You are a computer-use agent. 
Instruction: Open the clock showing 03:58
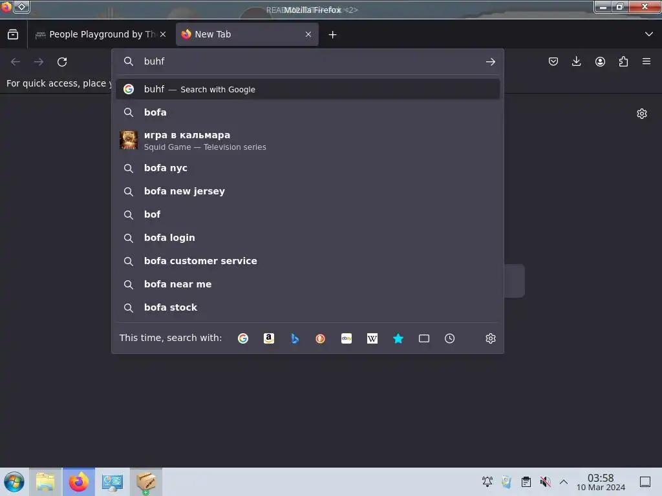[x=601, y=482]
